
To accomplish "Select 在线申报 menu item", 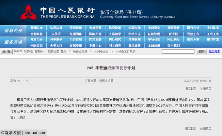I will click(76, 45).
